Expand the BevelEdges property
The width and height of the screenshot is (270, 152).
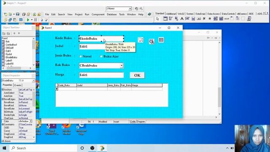coord(3,99)
